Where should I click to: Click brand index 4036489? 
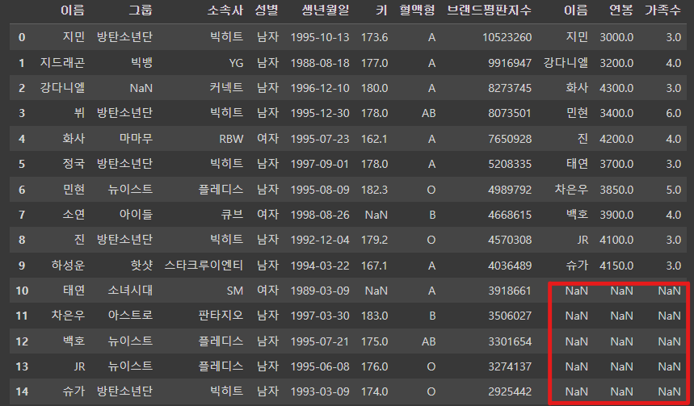coord(510,266)
